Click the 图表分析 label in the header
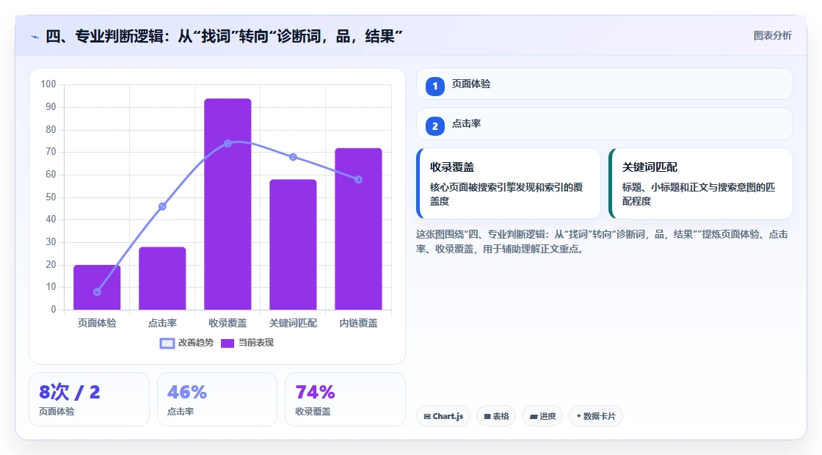822x455 pixels. tap(773, 36)
